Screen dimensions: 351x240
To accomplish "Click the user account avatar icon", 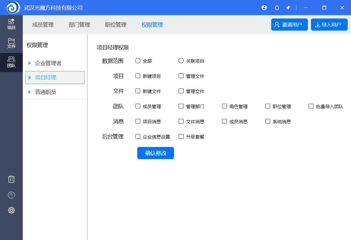I will [x=264, y=8].
